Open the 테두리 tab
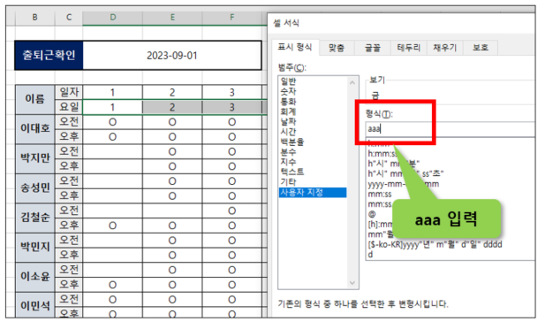Screen dimensions: 545x329 click(x=408, y=48)
